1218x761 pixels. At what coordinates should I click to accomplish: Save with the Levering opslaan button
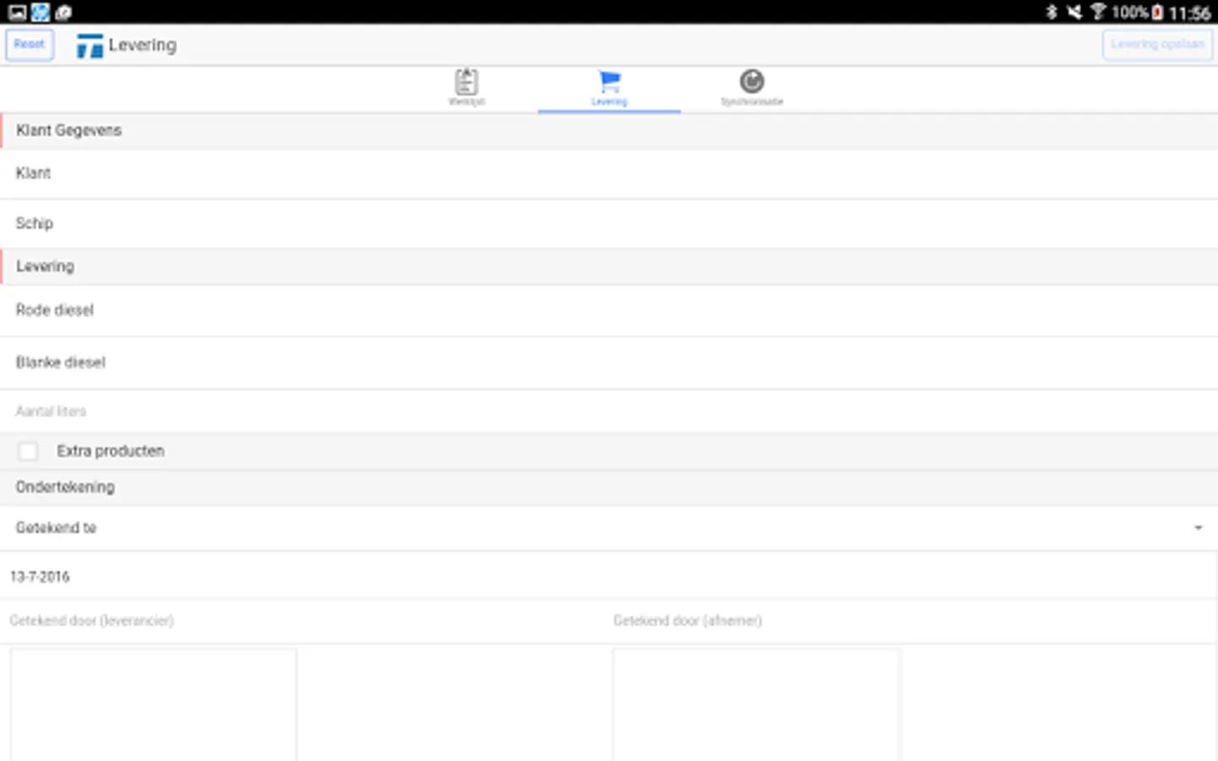coord(1157,45)
